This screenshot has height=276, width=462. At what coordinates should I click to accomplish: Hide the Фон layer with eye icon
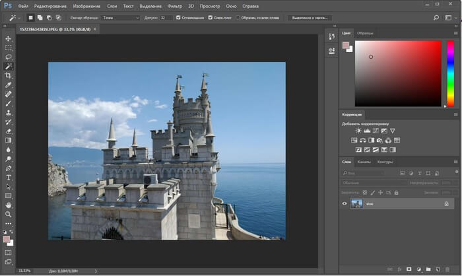coord(345,204)
